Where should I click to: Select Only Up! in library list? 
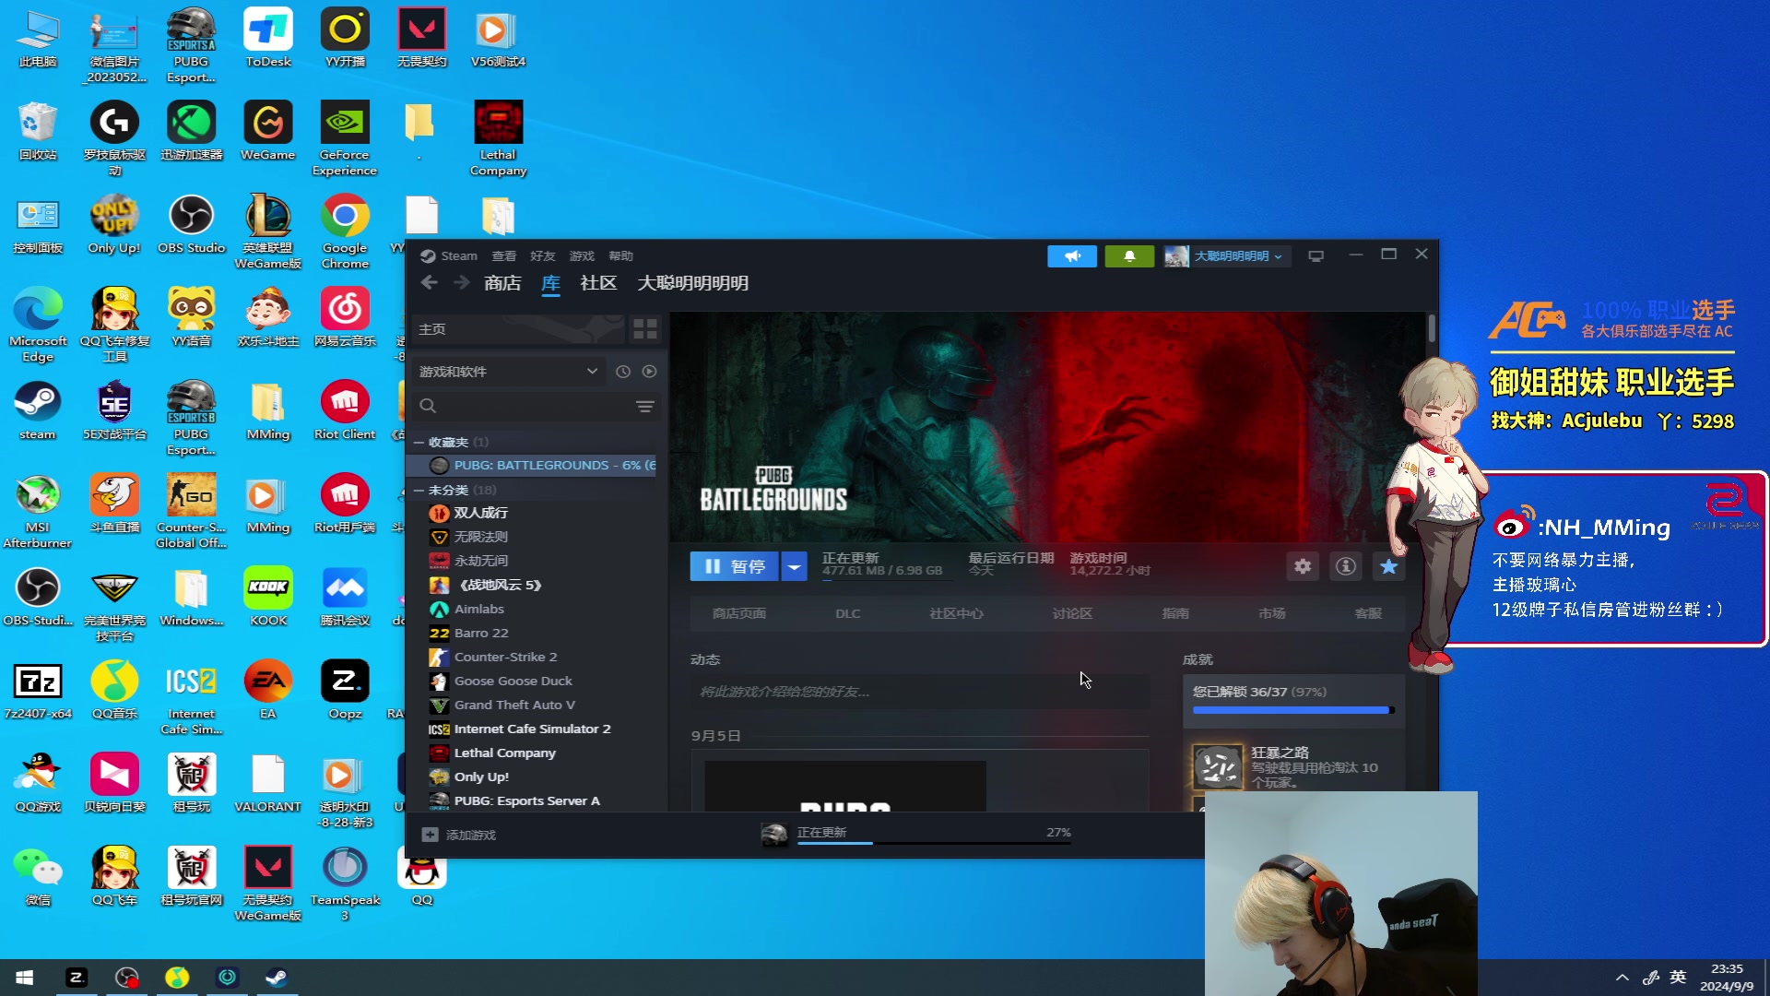(481, 777)
